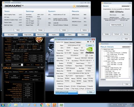The width and height of the screenshot is (134, 107).
Task: Open the Processor #1 selection dropdown in CPU-Z
Action: (x=17, y=65)
